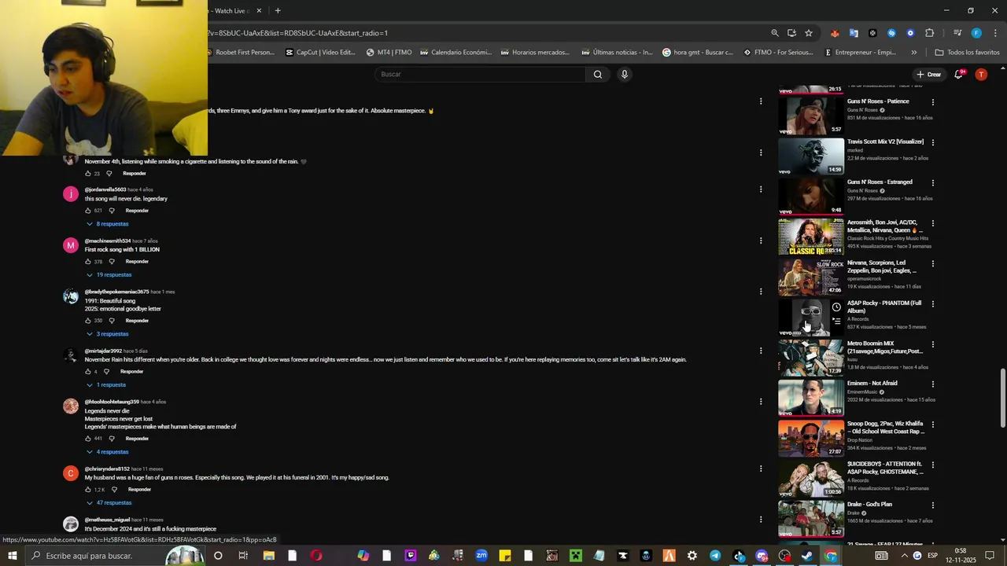Screen dimensions: 1007x566
Task: Open the MetaMask fox extension
Action: click(x=835, y=33)
